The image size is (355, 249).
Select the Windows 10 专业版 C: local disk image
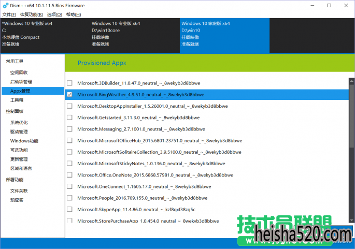coord(45,36)
